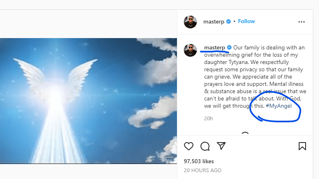Open masterp profile from header username
The image size is (319, 179).
pyautogui.click(x=214, y=21)
